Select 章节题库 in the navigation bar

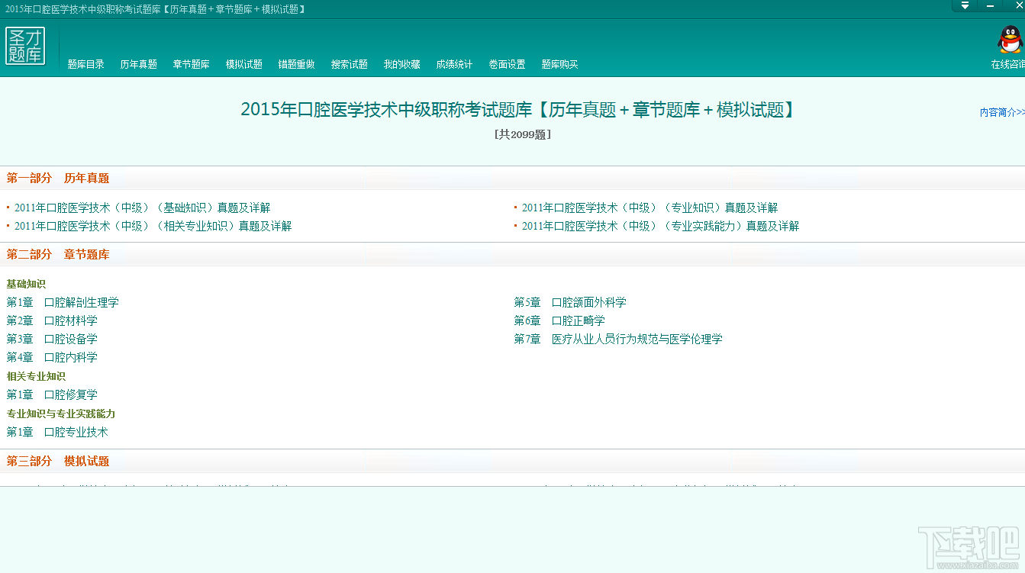(192, 65)
